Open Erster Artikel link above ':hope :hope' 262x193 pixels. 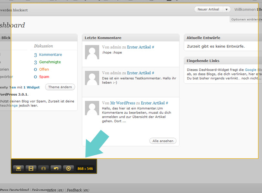[x=139, y=47]
